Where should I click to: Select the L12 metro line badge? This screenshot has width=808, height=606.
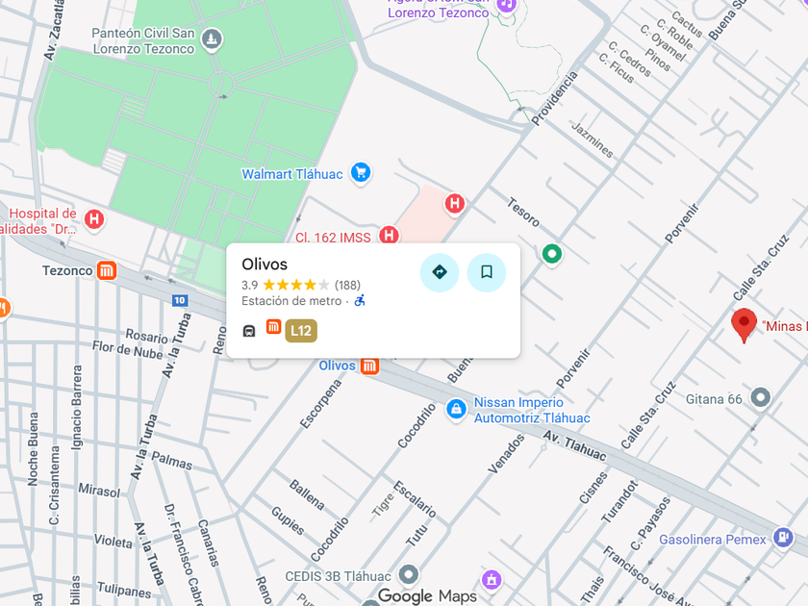(301, 331)
